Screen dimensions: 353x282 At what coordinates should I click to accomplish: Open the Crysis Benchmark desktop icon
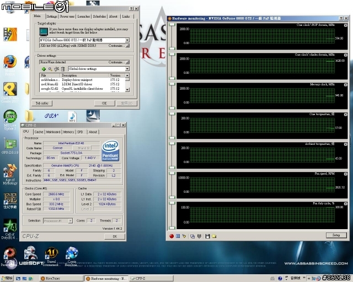pos(72,254)
